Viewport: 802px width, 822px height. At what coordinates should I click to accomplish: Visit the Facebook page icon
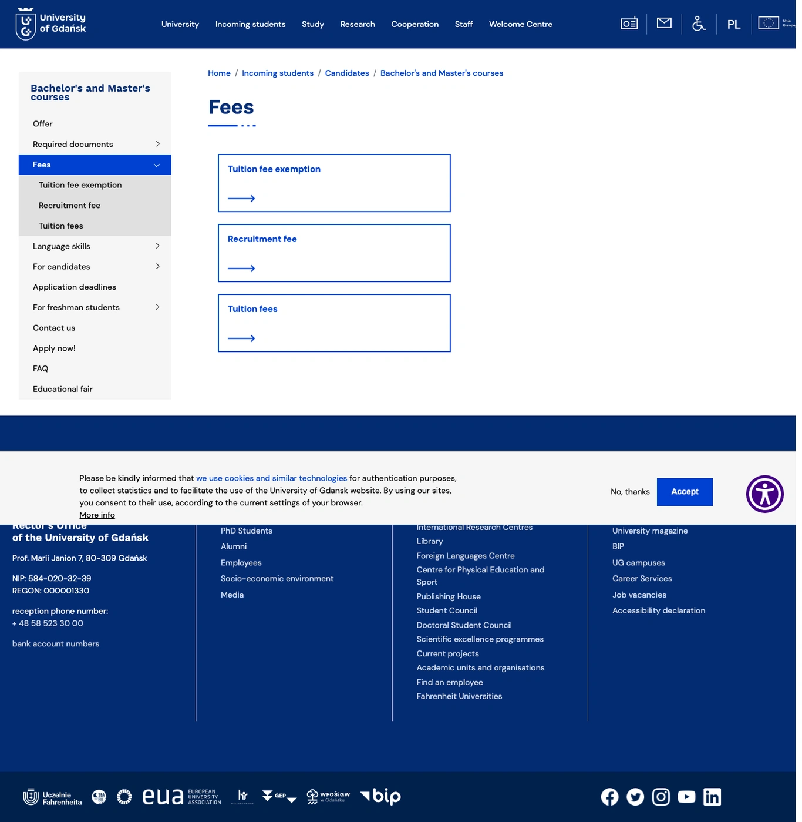(x=609, y=797)
